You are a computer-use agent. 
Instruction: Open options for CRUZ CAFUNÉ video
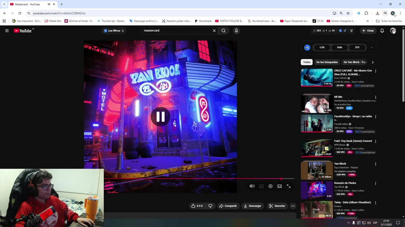point(376,71)
